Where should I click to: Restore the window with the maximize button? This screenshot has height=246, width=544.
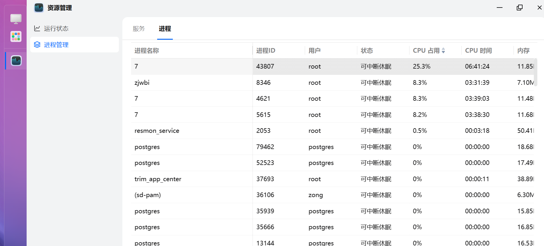point(519,8)
